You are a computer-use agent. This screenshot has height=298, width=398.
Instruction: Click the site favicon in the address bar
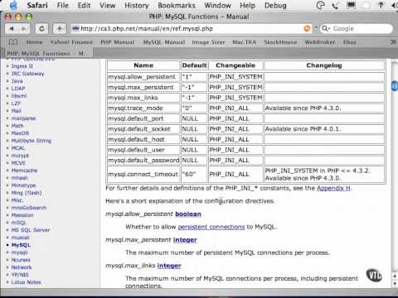click(x=75, y=28)
